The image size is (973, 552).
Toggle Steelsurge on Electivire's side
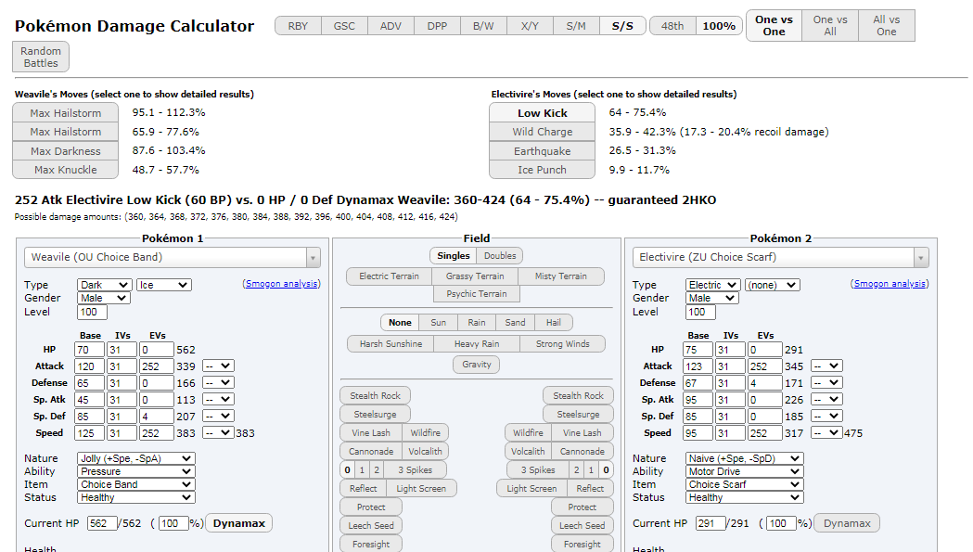579,414
